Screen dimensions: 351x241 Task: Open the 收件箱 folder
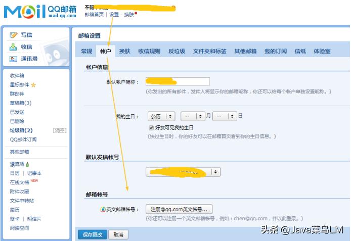point(17,76)
